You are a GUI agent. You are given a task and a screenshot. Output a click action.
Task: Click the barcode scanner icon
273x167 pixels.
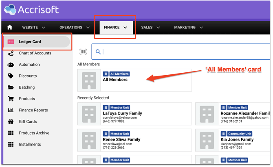click(x=83, y=52)
